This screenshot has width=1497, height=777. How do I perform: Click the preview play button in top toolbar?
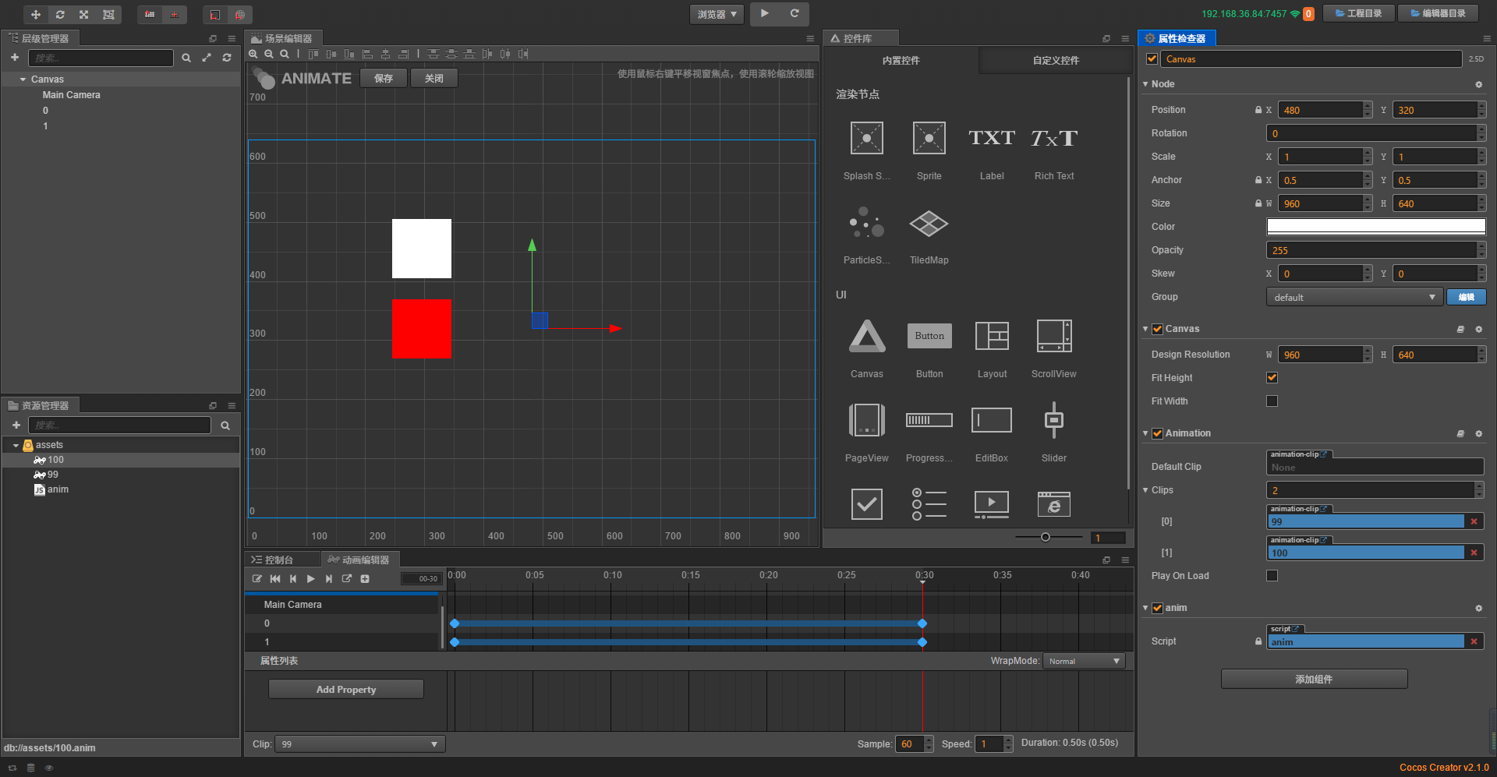pyautogui.click(x=765, y=13)
